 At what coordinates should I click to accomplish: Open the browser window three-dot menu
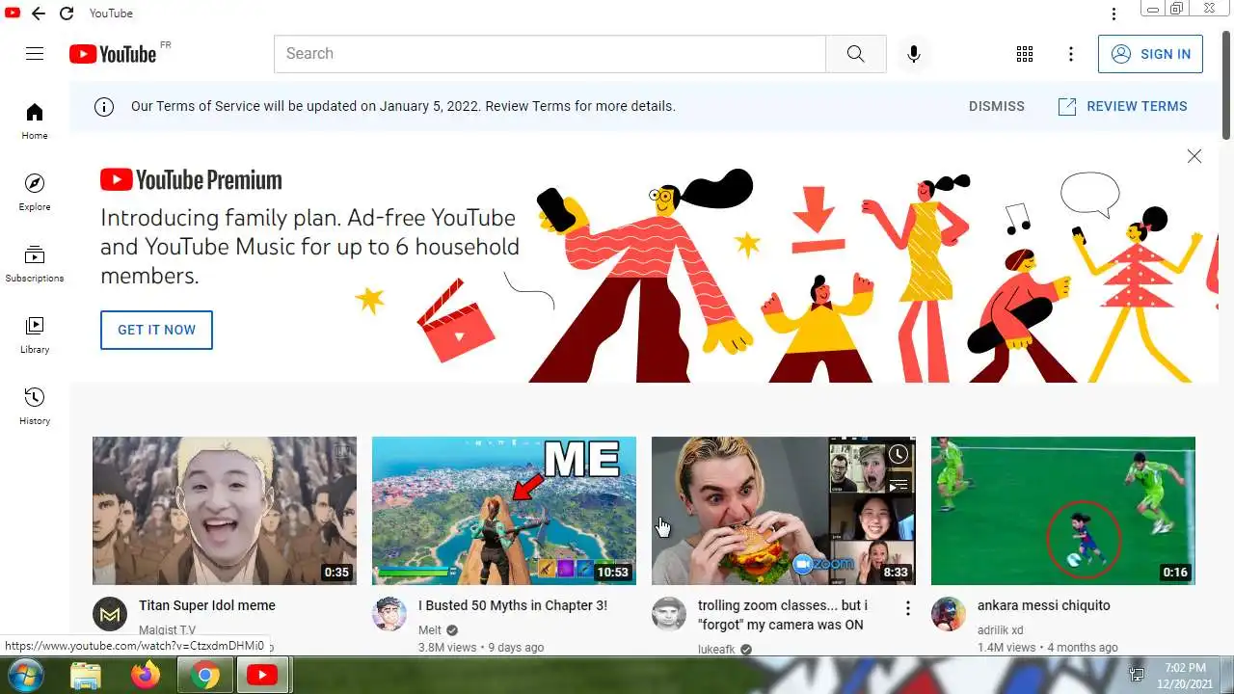coord(1113,13)
